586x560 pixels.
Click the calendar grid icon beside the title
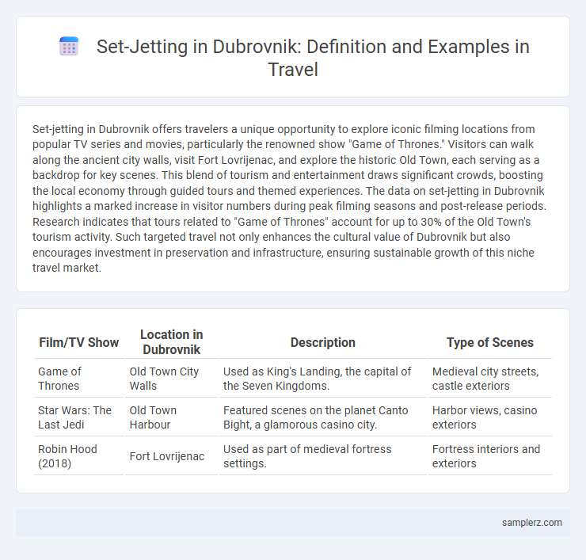69,47
